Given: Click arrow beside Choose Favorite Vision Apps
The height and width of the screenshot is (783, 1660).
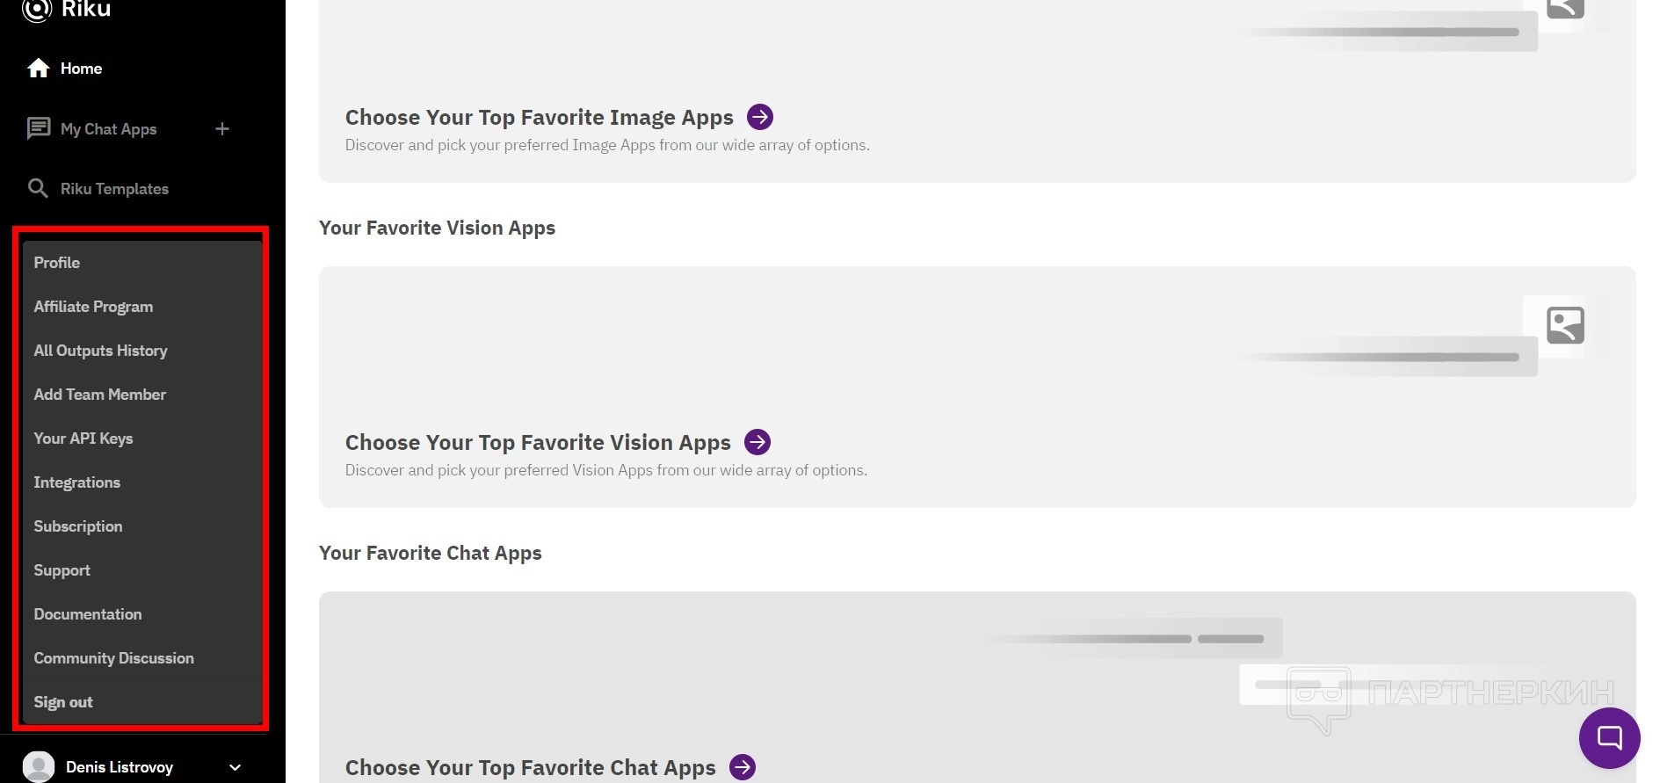Looking at the screenshot, I should [x=758, y=442].
